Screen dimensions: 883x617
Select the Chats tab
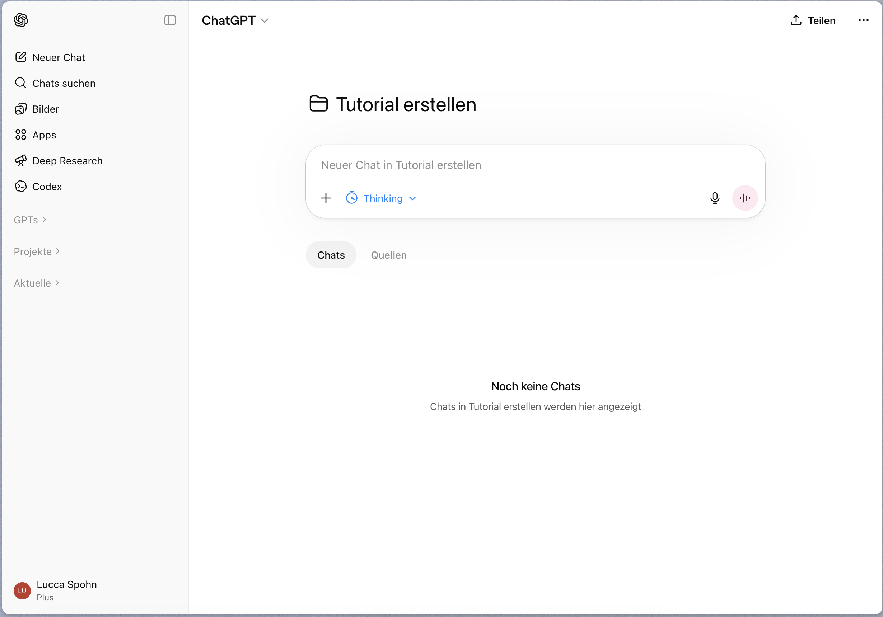(331, 255)
